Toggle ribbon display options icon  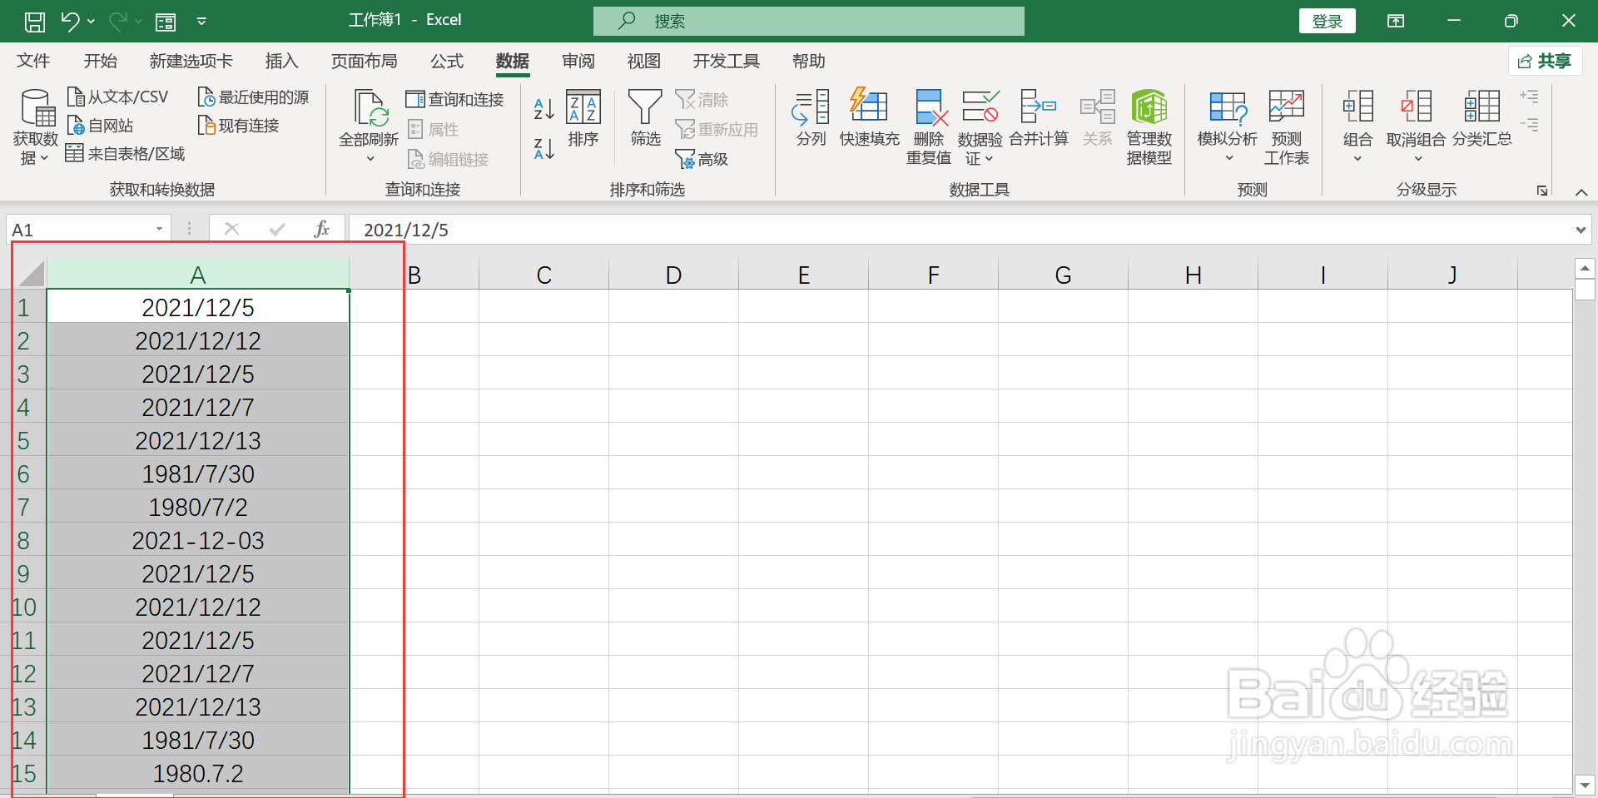(1396, 21)
